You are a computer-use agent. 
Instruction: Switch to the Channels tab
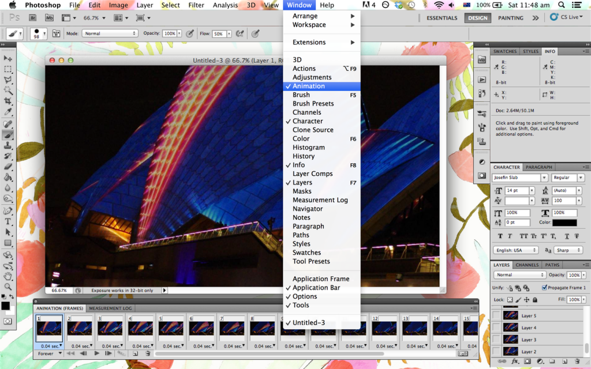click(x=527, y=265)
